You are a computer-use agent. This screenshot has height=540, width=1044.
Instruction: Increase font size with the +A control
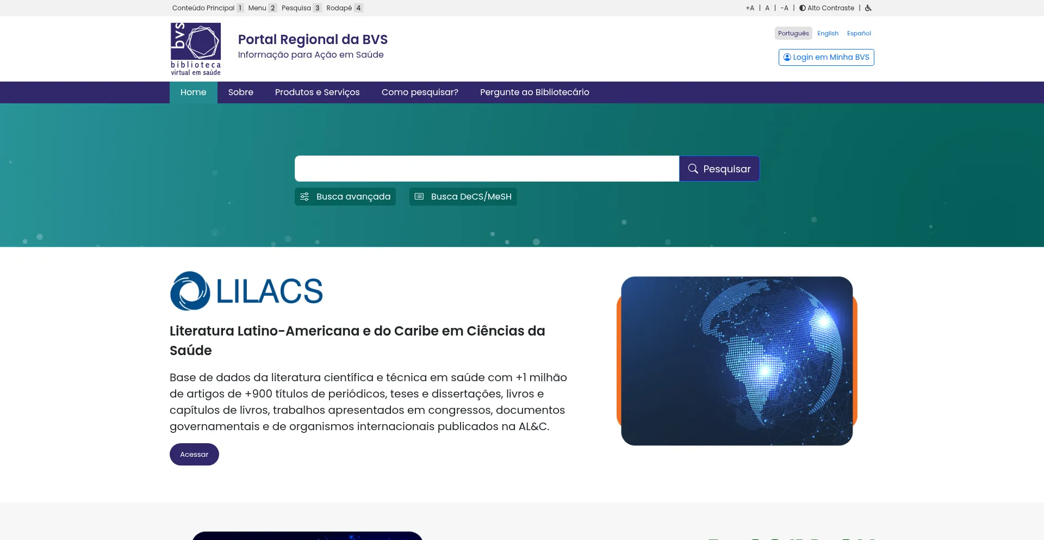tap(749, 8)
